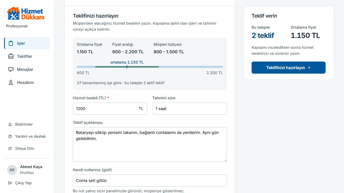Image resolution: width=344 pixels, height=193 pixels.
Task: Click the Tahmini süre input field
Action: pyautogui.click(x=190, y=109)
